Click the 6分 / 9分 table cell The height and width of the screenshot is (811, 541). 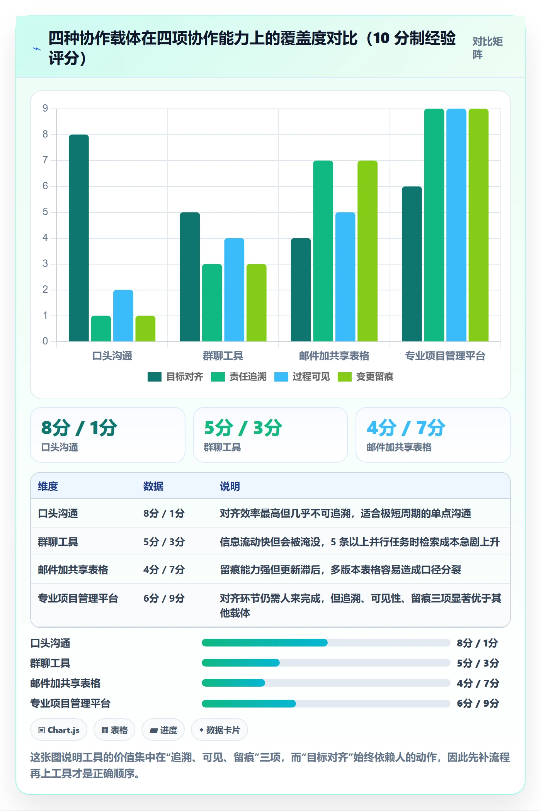(164, 598)
